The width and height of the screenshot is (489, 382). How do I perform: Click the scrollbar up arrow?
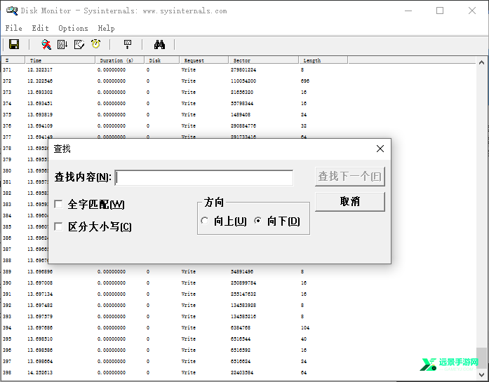pos(481,62)
